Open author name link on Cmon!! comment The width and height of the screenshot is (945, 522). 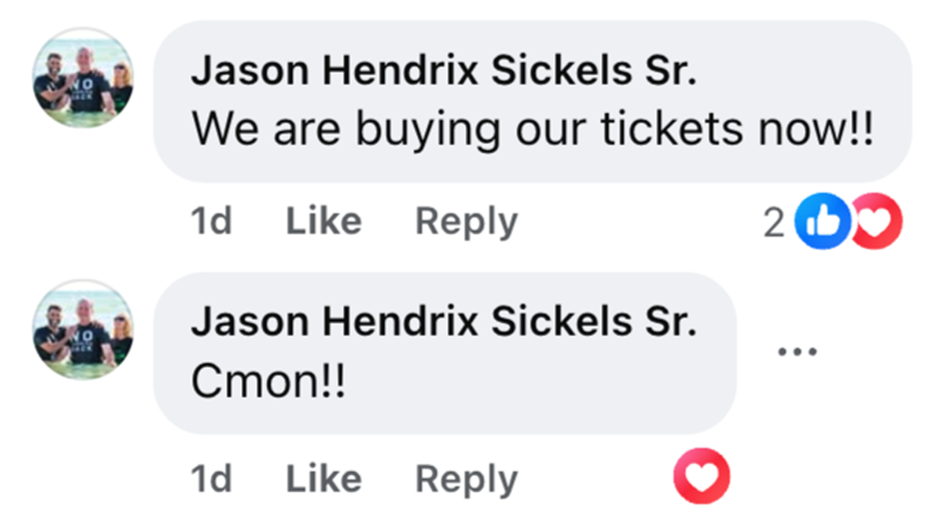point(443,322)
